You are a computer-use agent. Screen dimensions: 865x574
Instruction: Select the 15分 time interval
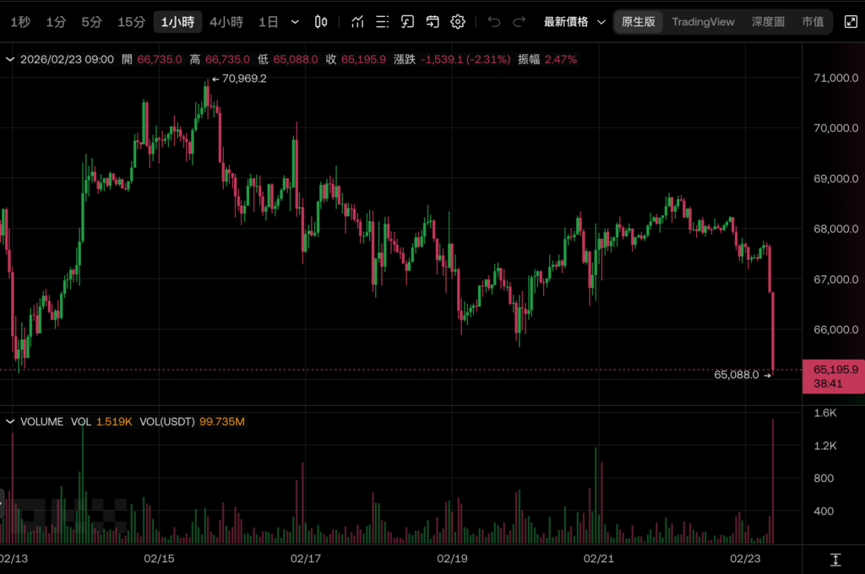coord(131,22)
